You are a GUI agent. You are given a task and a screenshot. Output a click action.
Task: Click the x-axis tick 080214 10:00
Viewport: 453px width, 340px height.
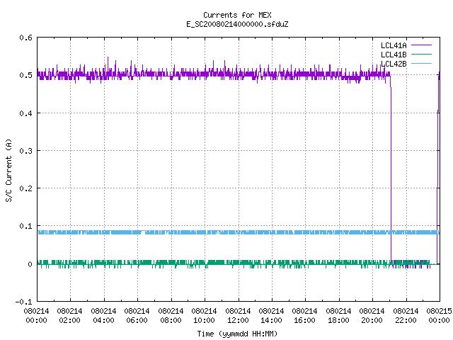point(204,316)
